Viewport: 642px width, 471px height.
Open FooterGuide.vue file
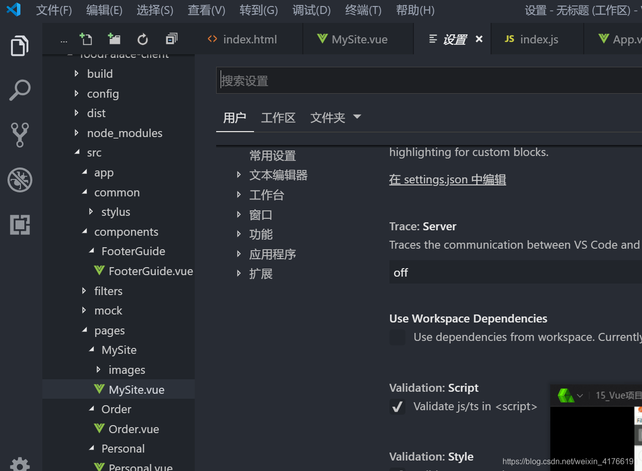pyautogui.click(x=150, y=271)
